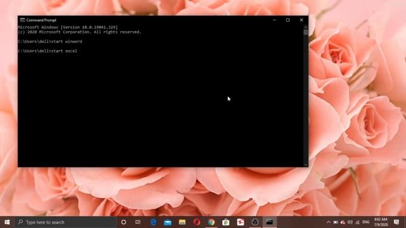Maximize the Command Prompt window
The height and width of the screenshot is (228, 406).
[287, 20]
